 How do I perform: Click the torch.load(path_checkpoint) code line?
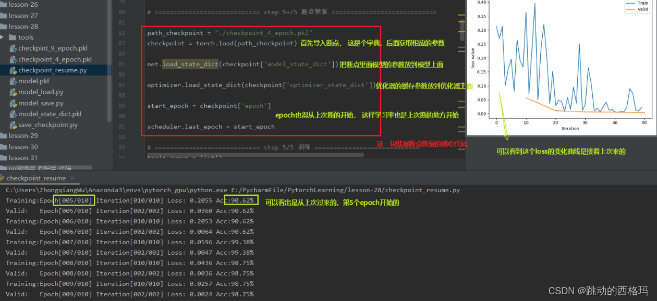[x=222, y=43]
